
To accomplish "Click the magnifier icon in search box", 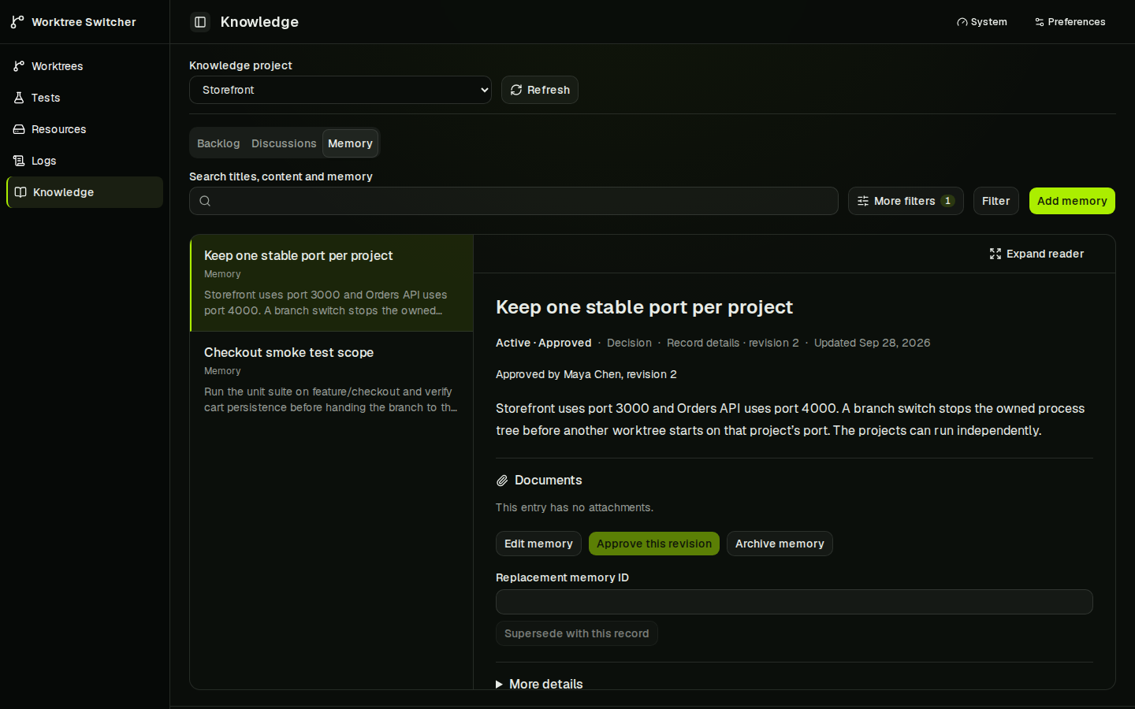I will point(205,201).
